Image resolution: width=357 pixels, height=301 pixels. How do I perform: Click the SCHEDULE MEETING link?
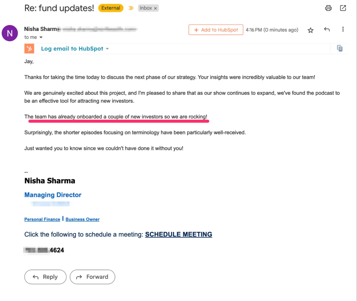(x=178, y=234)
